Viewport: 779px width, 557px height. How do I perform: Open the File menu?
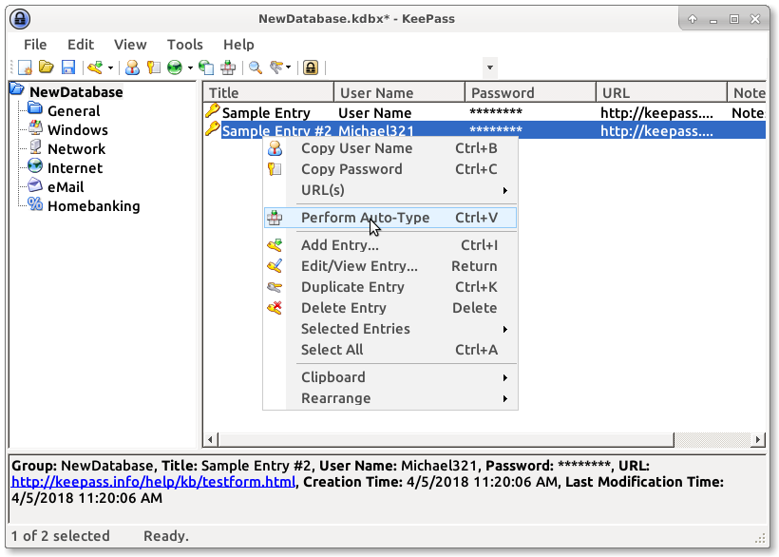(x=35, y=45)
